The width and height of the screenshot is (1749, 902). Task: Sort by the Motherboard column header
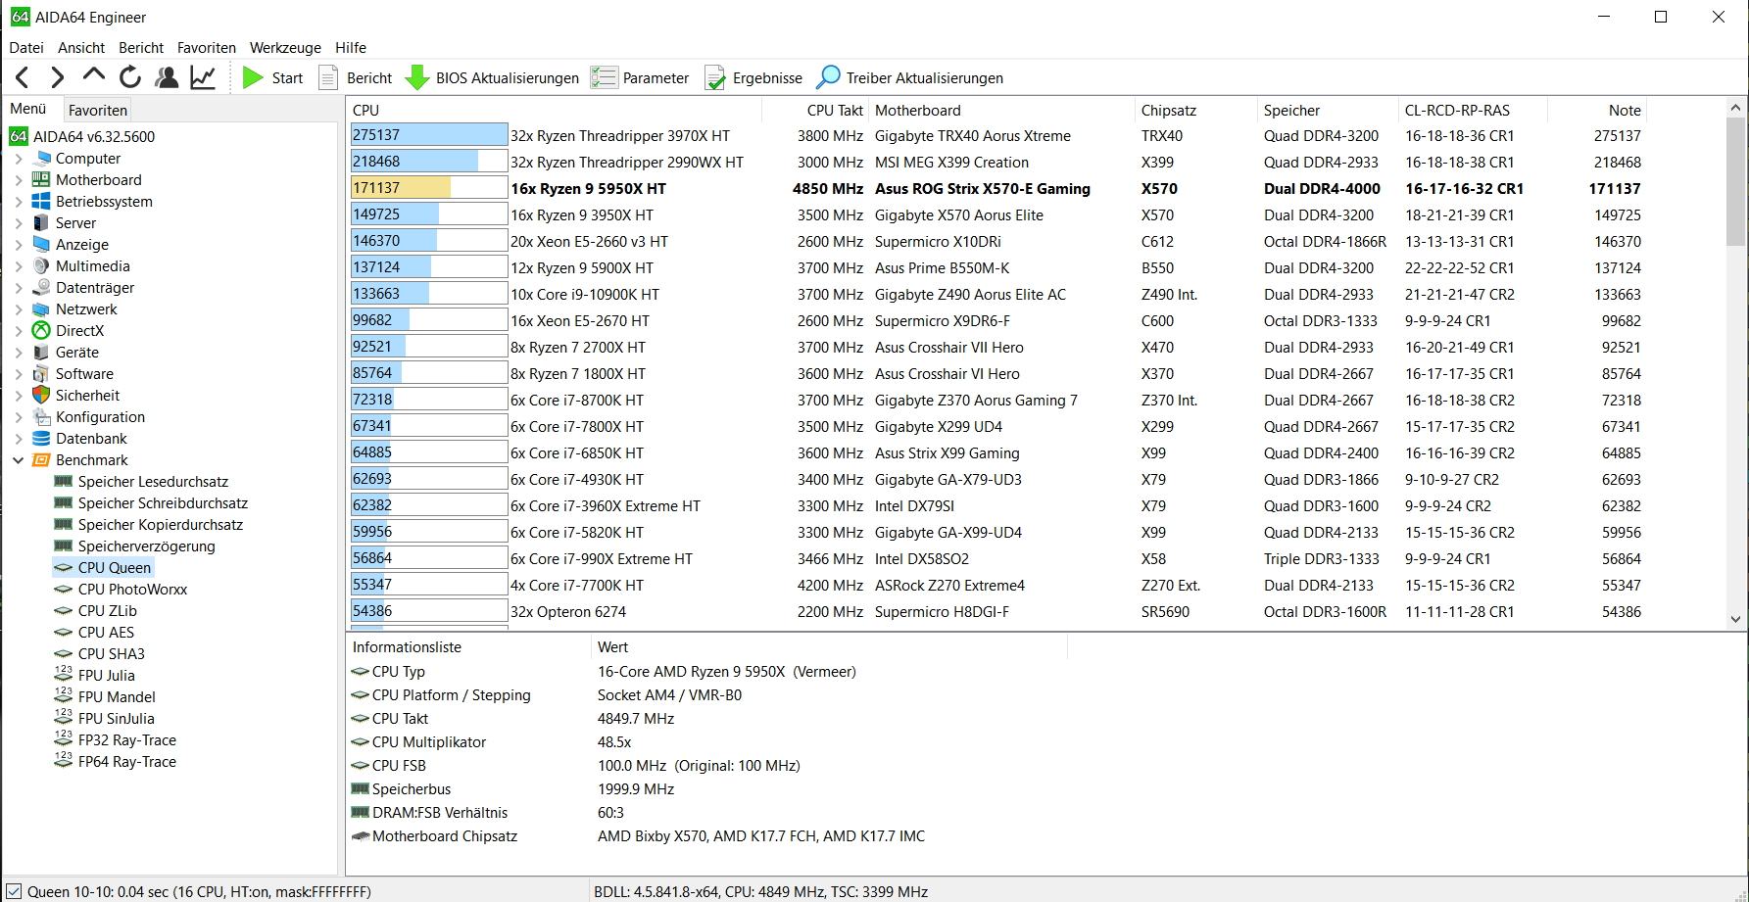point(1001,110)
